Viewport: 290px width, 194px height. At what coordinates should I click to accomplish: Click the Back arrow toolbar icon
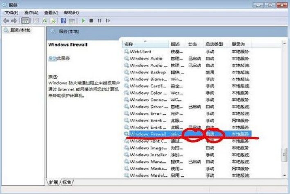click(6, 21)
